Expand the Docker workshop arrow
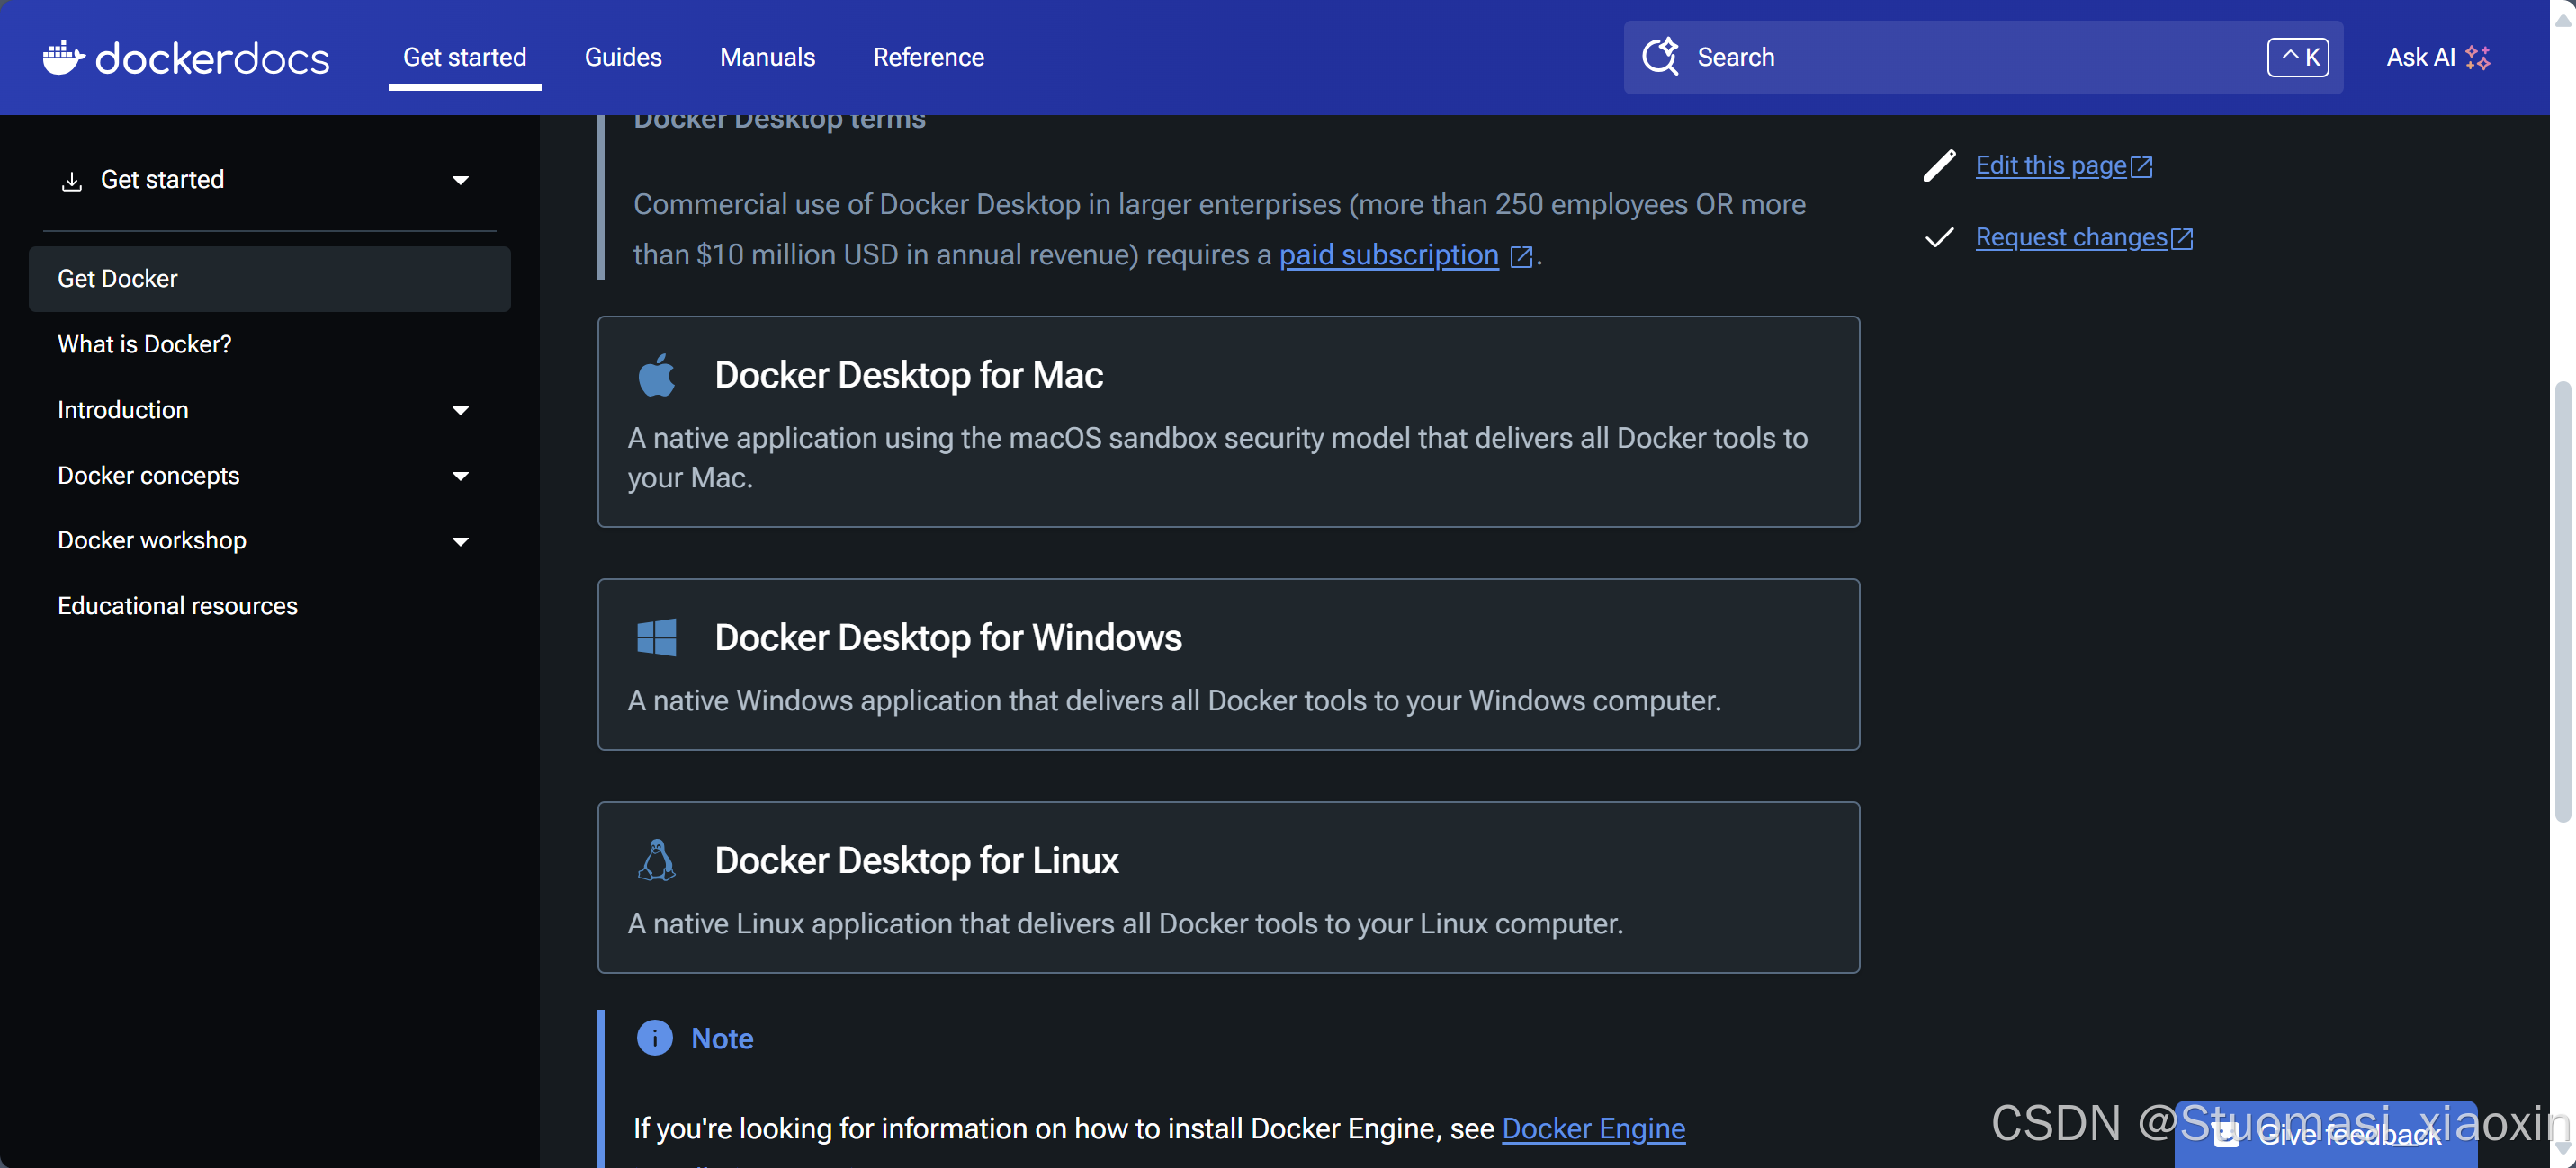Image resolution: width=2576 pixels, height=1168 pixels. coord(460,541)
